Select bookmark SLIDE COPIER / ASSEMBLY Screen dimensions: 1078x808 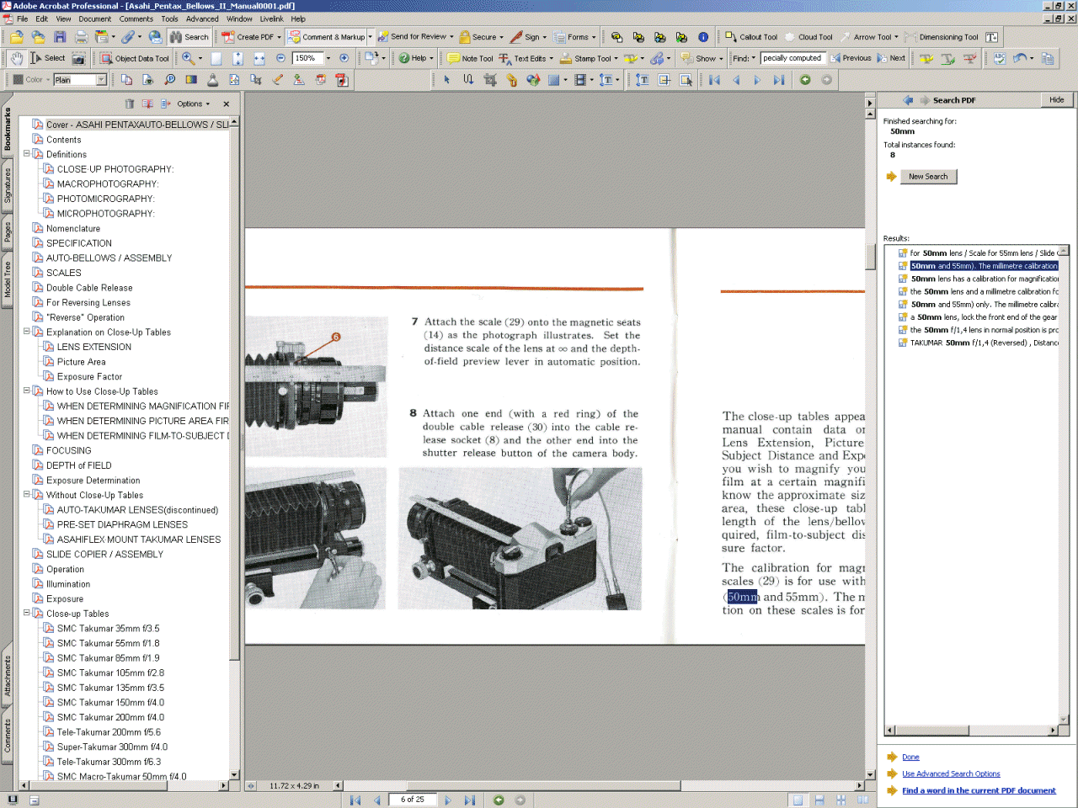[104, 554]
